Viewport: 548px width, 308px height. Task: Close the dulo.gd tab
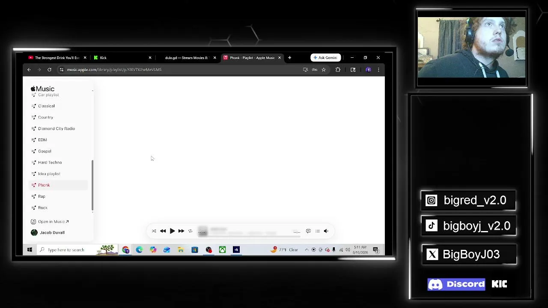click(214, 58)
